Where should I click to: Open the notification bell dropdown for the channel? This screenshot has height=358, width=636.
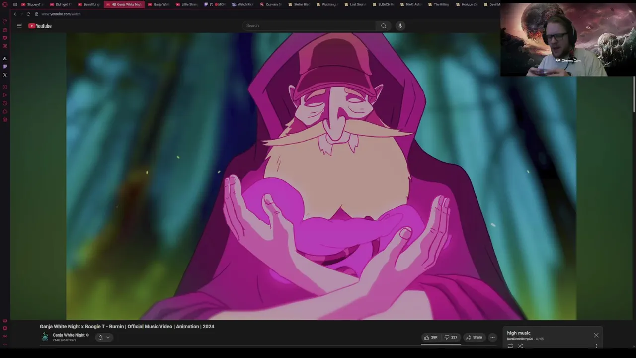click(103, 337)
